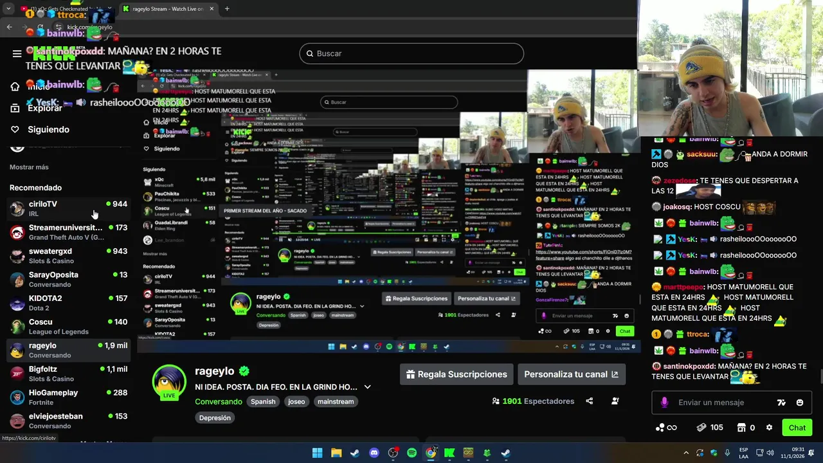This screenshot has height=463, width=823.
Task: Click the purple microphone chat icon
Action: click(x=664, y=403)
